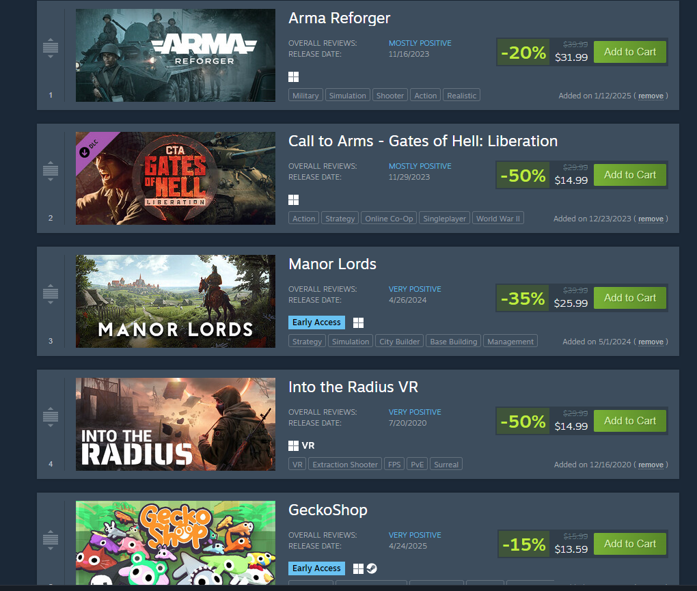
Task: Click the DLC badge on Gates of Hell
Action: 91,148
